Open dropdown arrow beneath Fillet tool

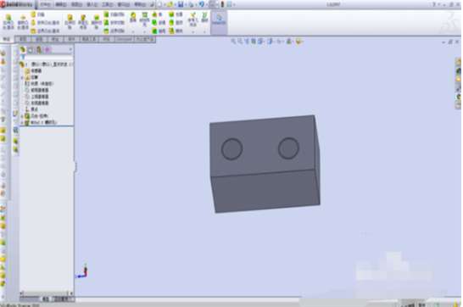pos(133,31)
